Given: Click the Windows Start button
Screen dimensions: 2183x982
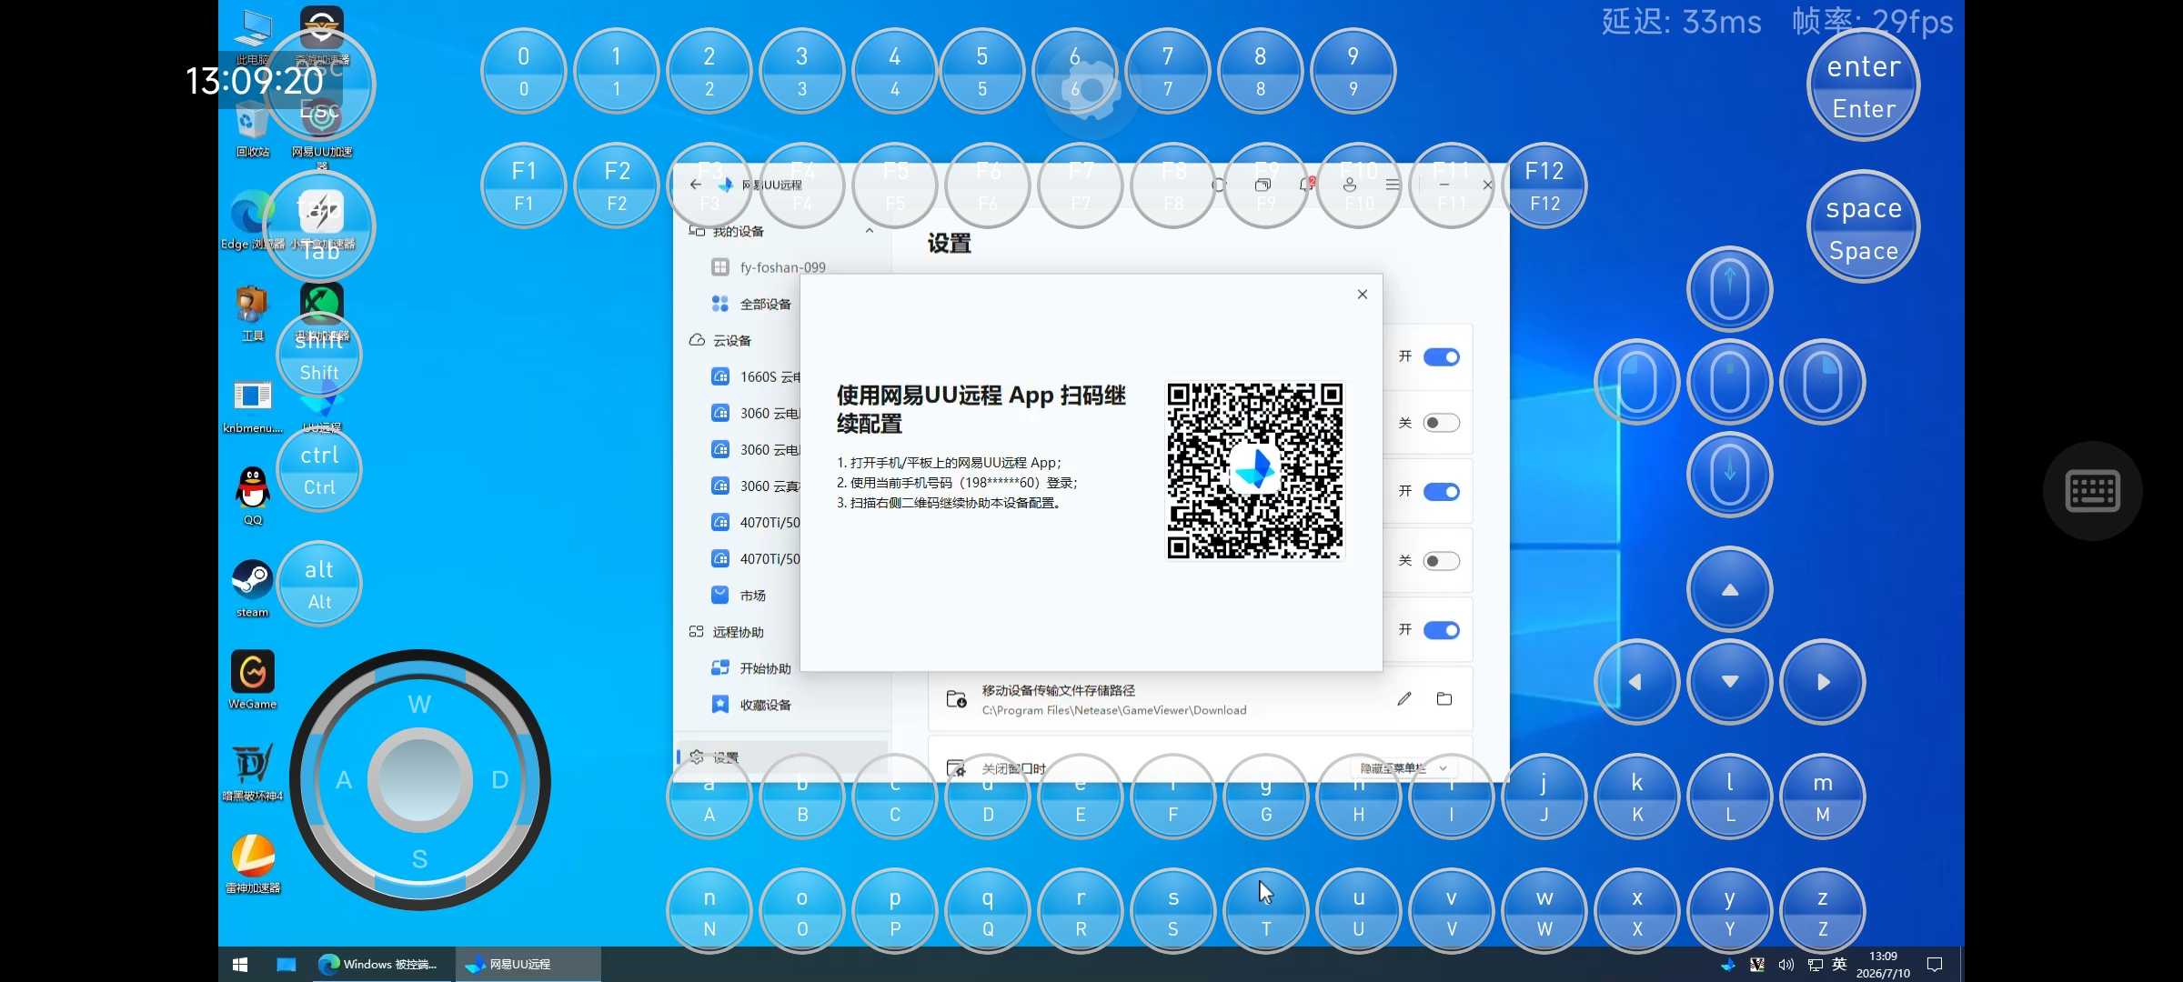Looking at the screenshot, I should click(240, 965).
